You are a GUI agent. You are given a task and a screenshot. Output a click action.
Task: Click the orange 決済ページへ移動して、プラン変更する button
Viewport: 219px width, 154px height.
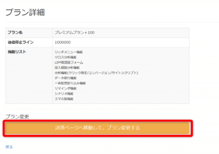pyautogui.click(x=97, y=128)
